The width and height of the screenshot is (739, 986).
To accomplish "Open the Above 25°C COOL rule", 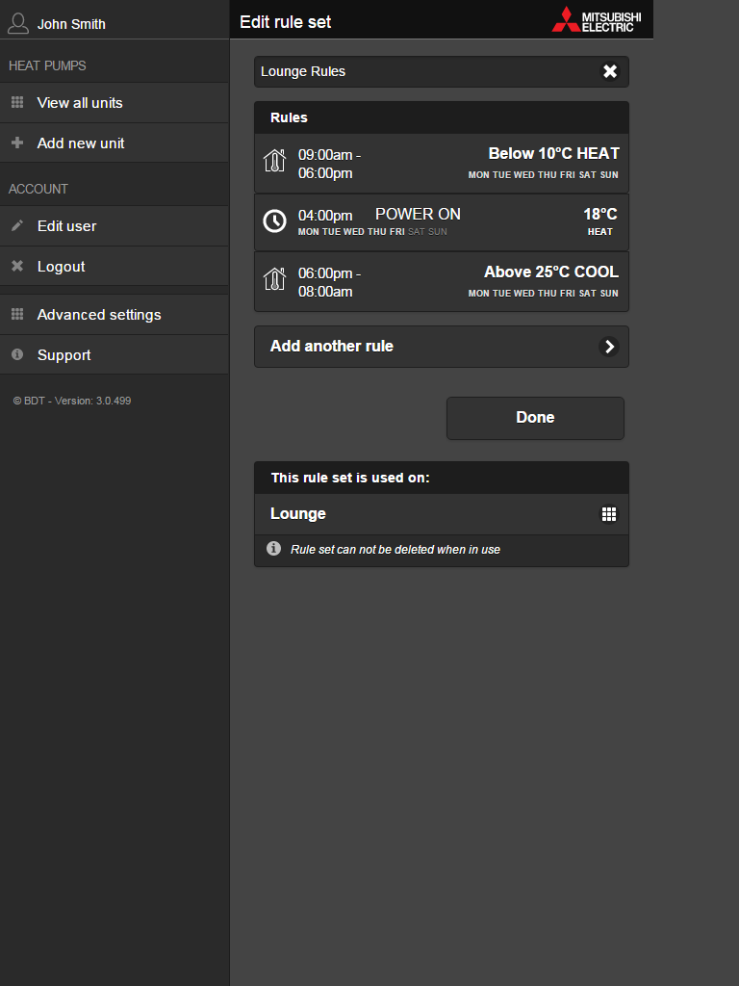I will click(x=441, y=282).
